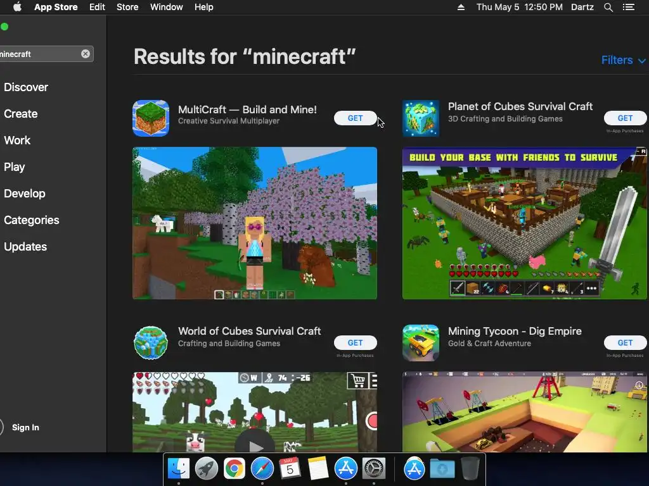649x486 pixels.
Task: Go to the Updates section
Action: [x=25, y=247]
